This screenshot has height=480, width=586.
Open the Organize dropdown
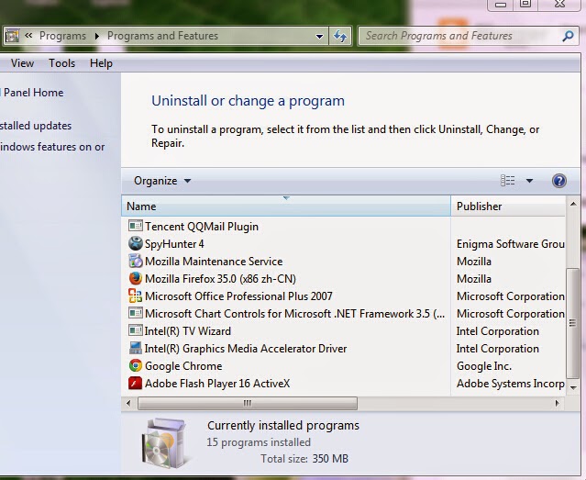click(x=162, y=181)
